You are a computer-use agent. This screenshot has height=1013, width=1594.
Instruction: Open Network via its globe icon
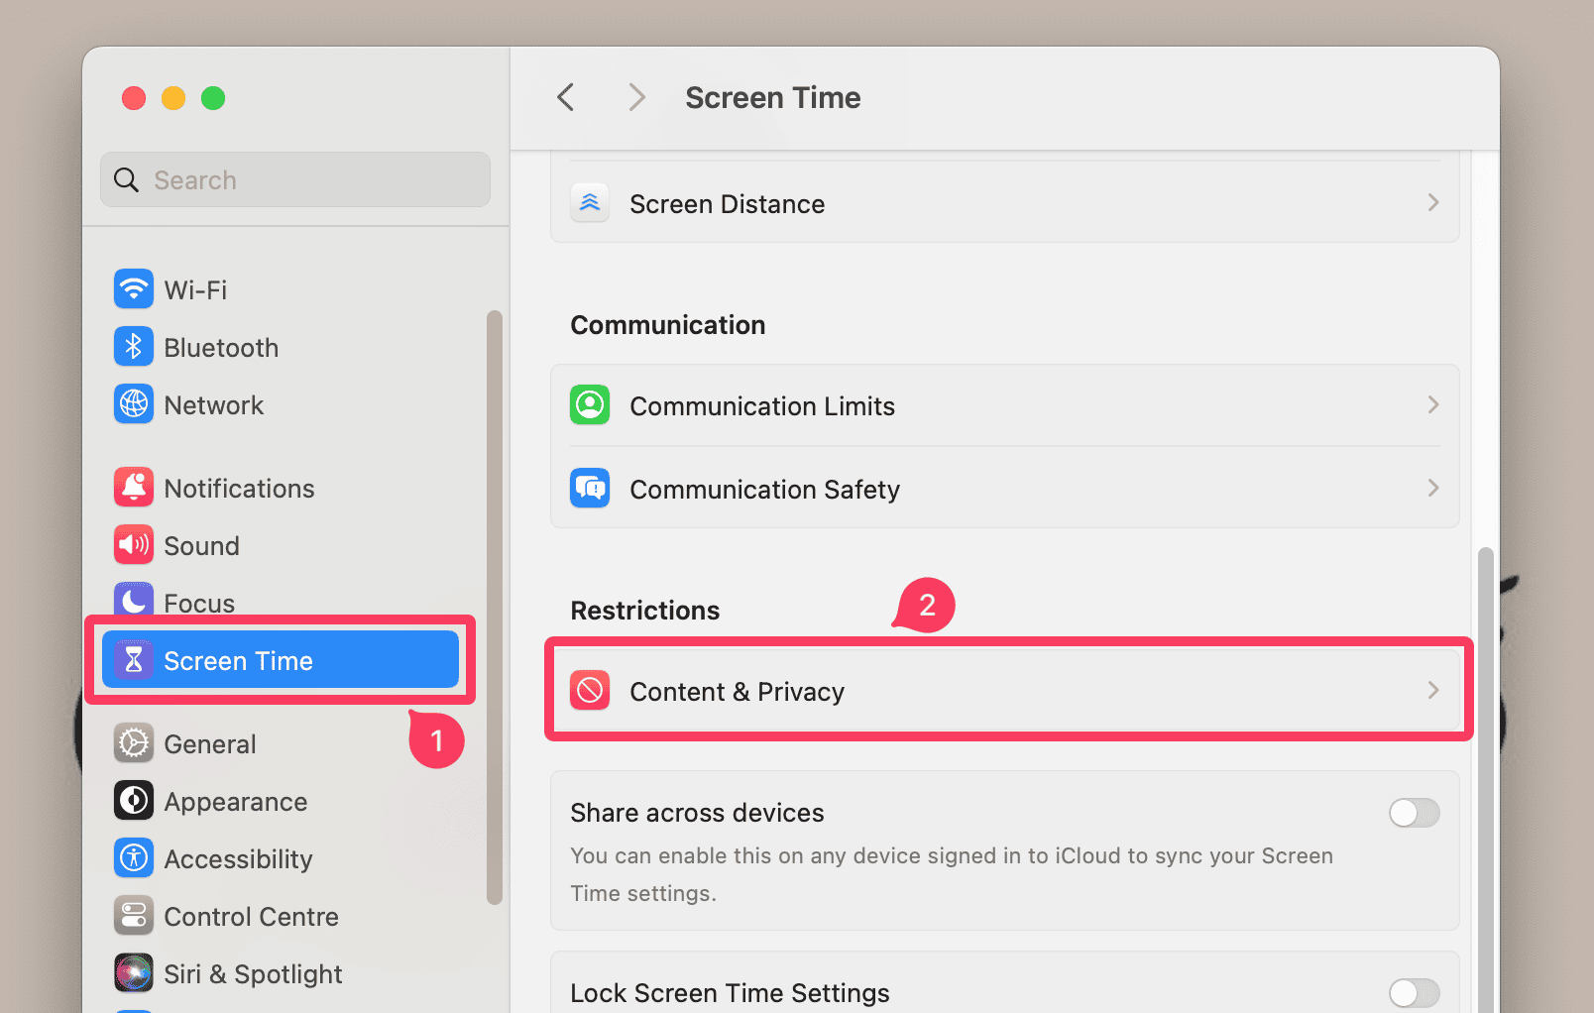pos(134,404)
